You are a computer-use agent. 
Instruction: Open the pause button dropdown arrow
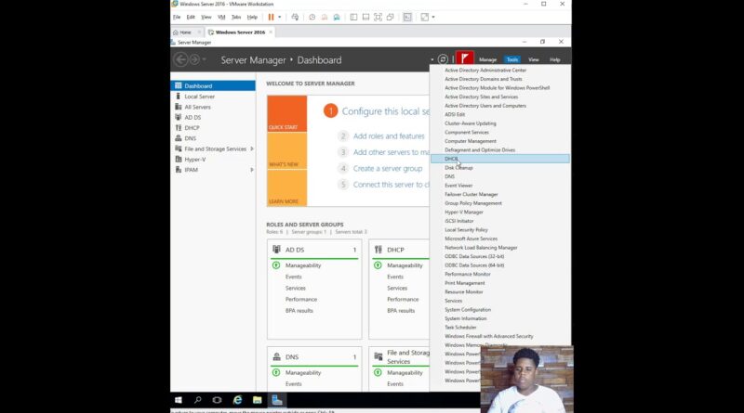(280, 17)
